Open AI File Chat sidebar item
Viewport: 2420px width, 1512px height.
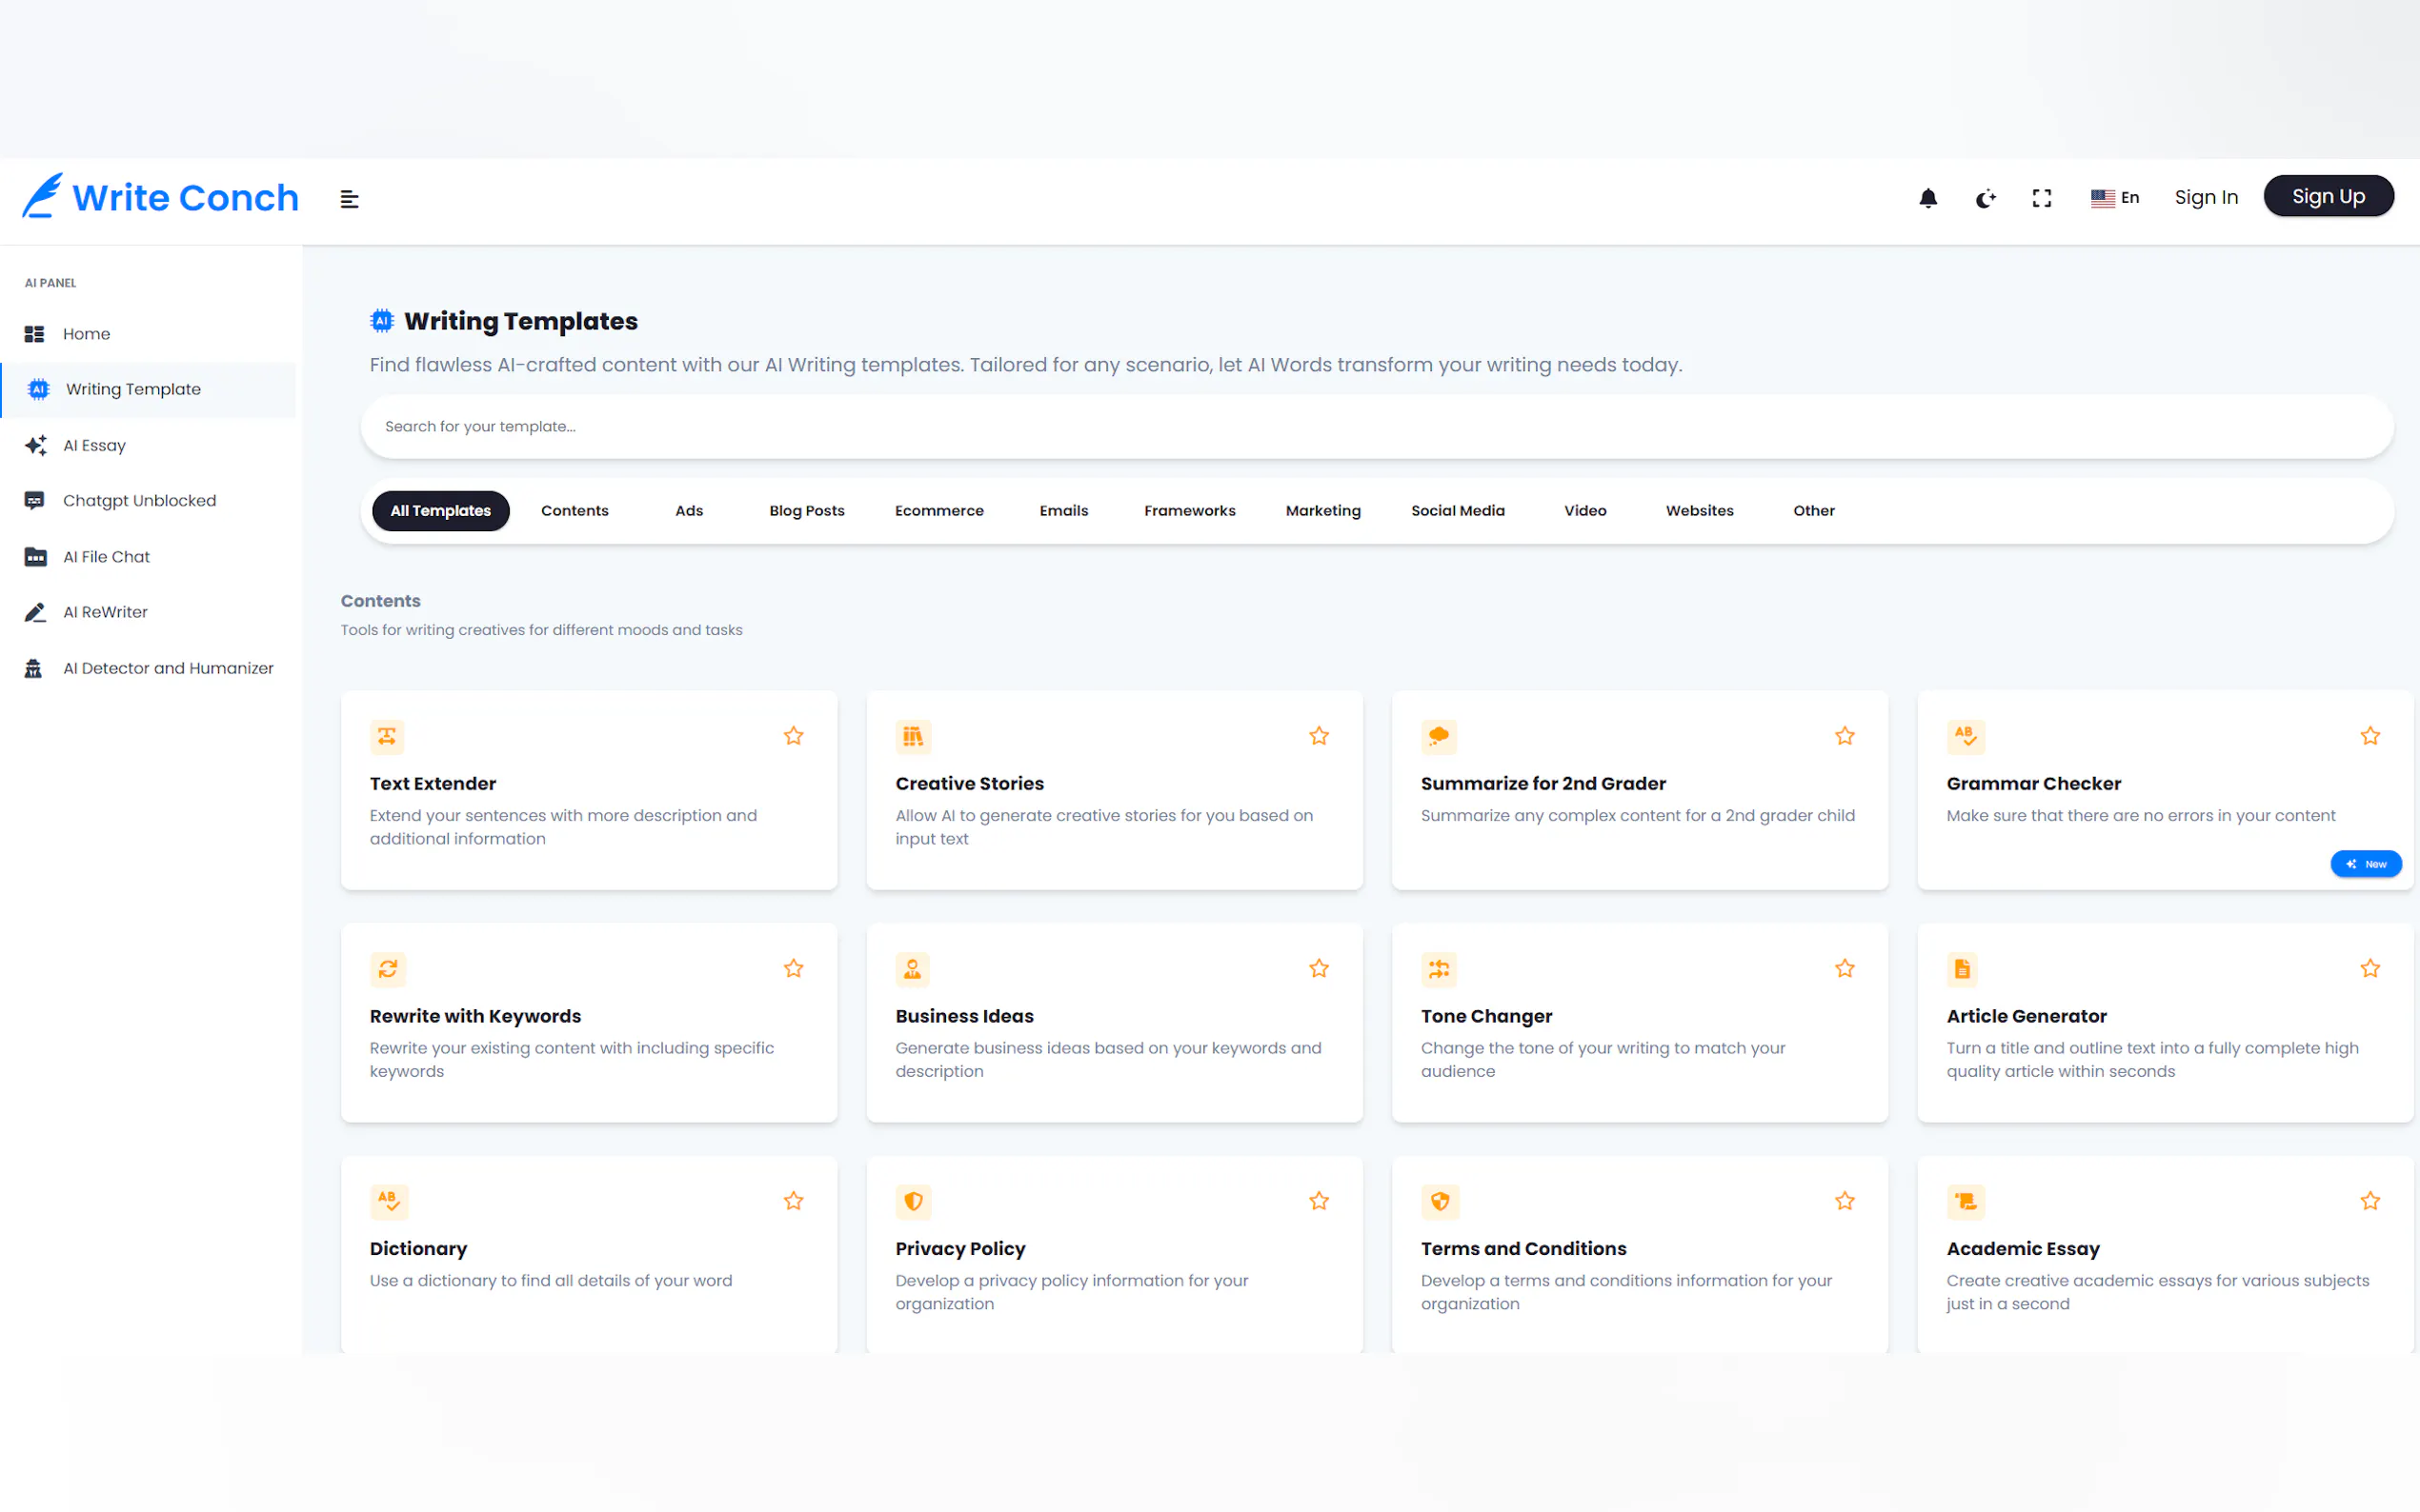pyautogui.click(x=106, y=557)
